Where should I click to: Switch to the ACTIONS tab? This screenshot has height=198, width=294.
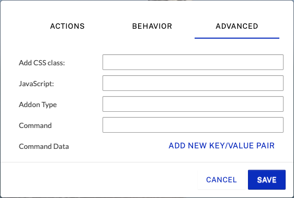pos(67,26)
